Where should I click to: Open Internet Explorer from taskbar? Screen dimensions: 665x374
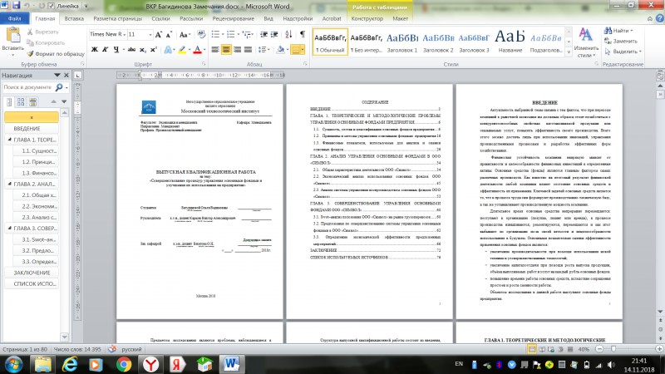click(x=70, y=364)
